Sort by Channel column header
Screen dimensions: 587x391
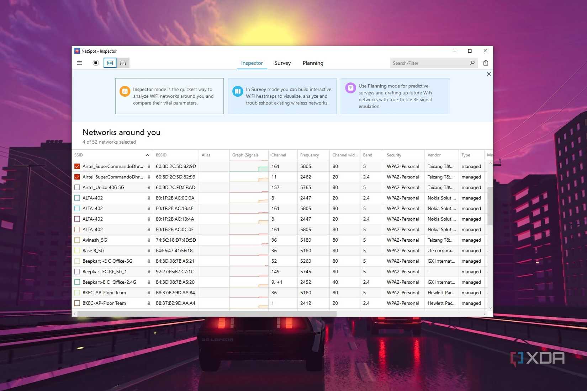click(x=279, y=155)
